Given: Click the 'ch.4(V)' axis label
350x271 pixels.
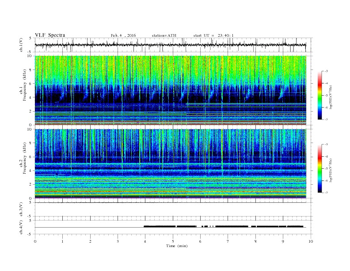Looking at the screenshot, I should (x=21, y=227).
